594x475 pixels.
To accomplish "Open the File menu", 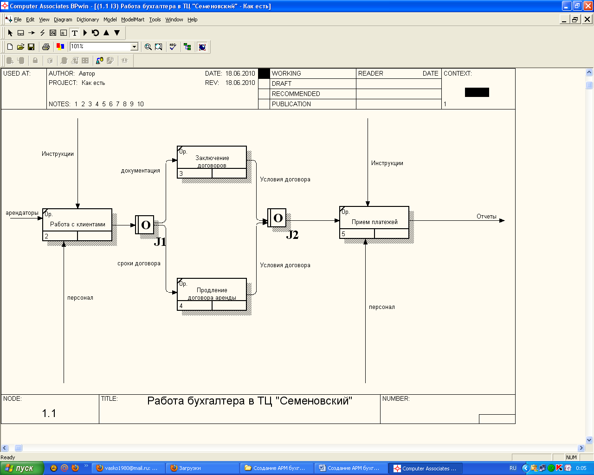I will 18,19.
